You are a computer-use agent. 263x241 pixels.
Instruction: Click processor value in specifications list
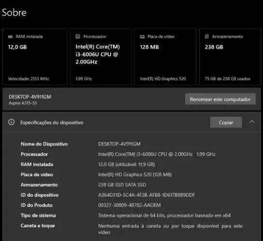157,154
